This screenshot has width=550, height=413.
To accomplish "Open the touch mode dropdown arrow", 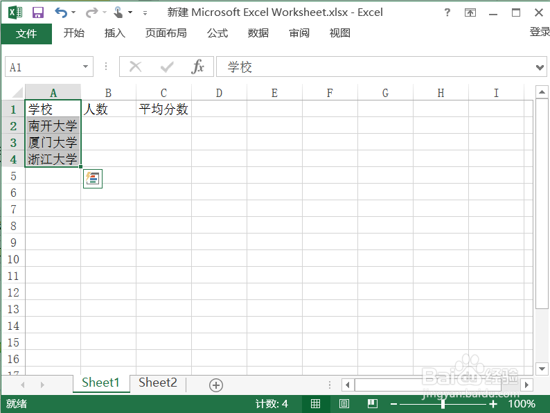I will [130, 12].
